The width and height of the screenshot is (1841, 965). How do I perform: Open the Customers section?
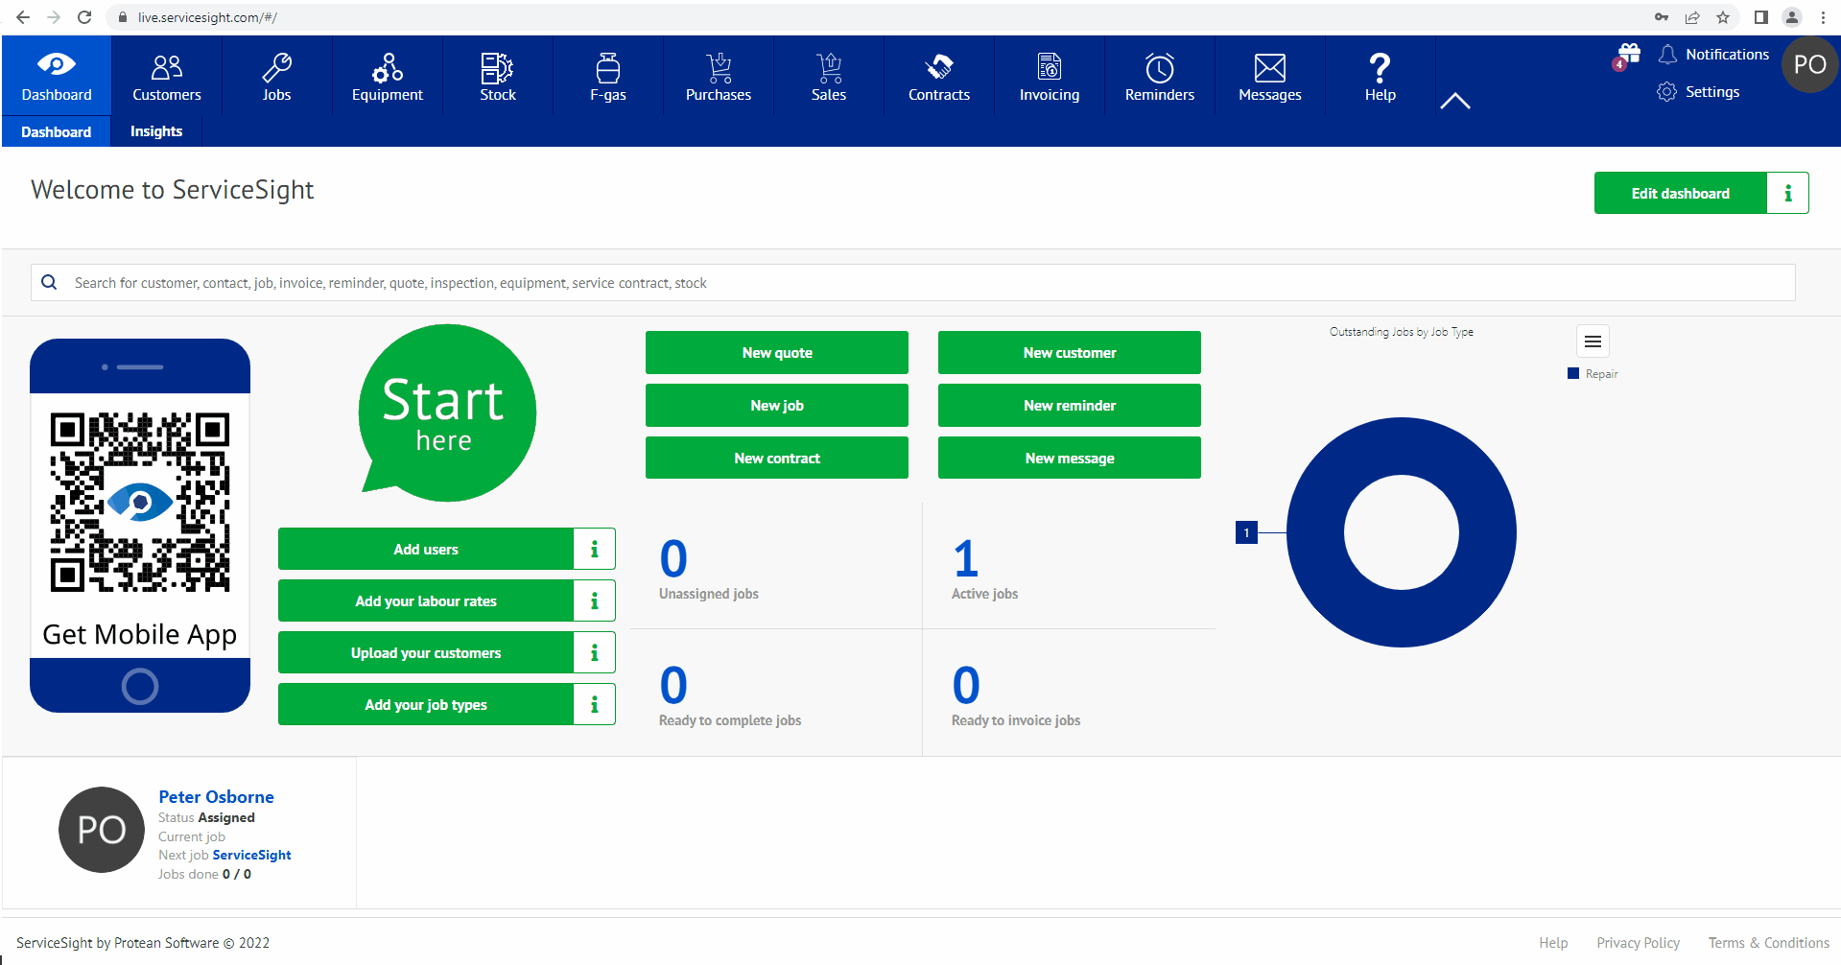(x=167, y=75)
